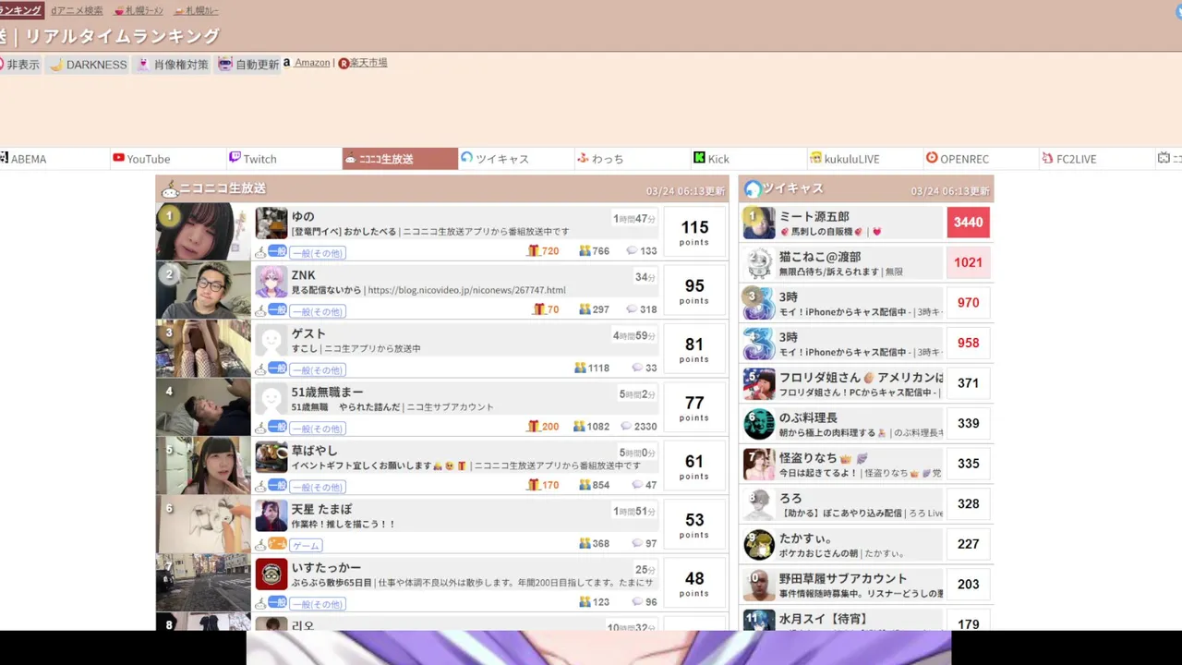This screenshot has height=665, width=1182.
Task: Click 草ばやし's profile avatar
Action: pyautogui.click(x=271, y=457)
